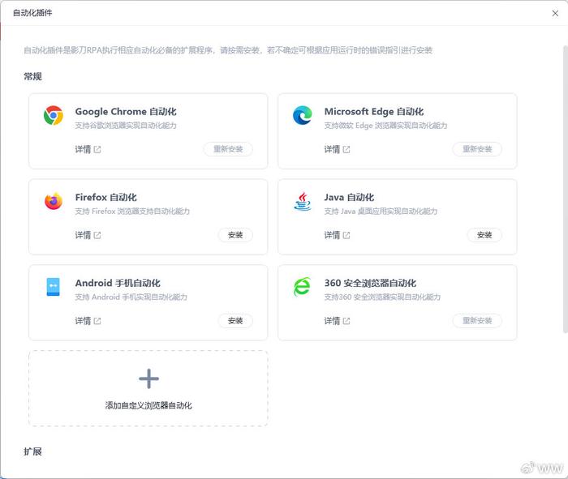Click the Microsoft Edge logo icon

click(303, 115)
